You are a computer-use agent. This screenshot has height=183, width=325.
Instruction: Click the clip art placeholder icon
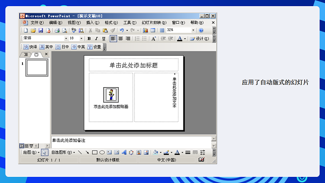[111, 95]
